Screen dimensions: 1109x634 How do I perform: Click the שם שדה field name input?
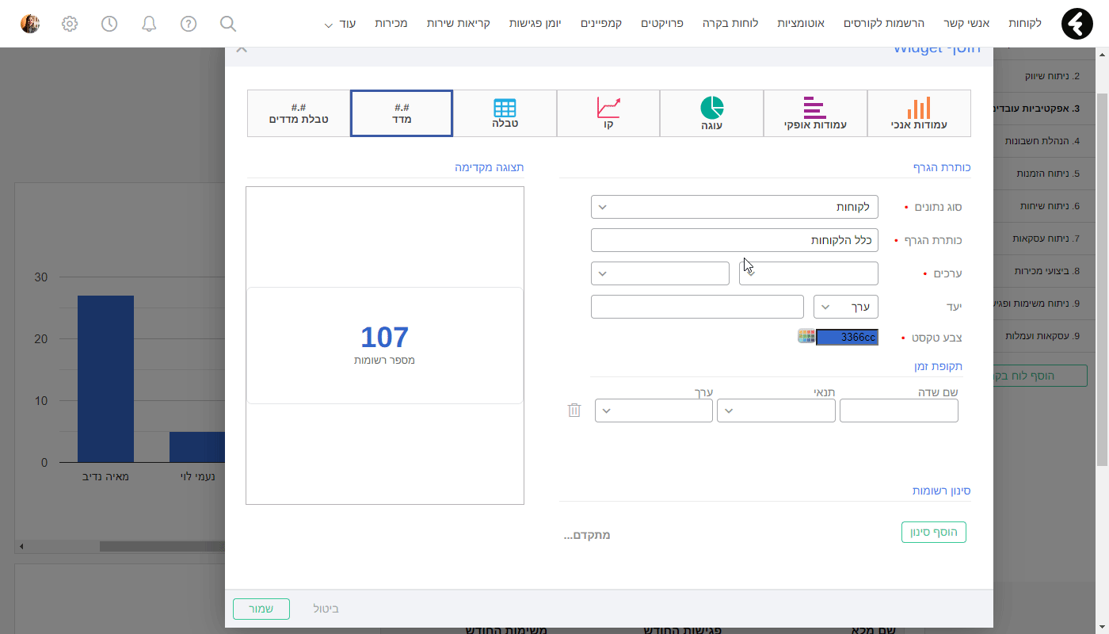point(898,411)
